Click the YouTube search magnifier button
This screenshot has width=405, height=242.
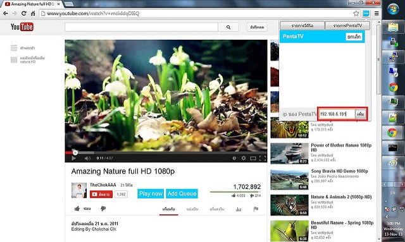pos(228,27)
